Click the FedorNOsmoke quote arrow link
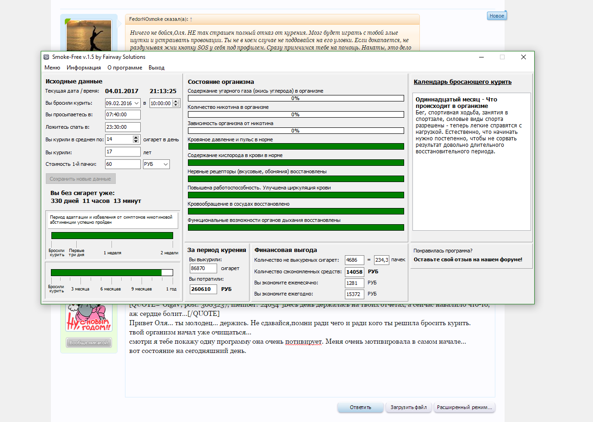Screen dimensions: 593x422 191,19
